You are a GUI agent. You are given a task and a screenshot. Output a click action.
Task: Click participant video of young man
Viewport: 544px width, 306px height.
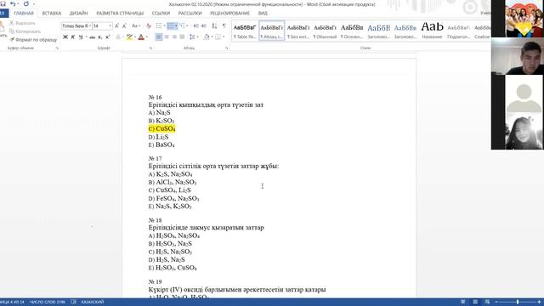[518, 56]
